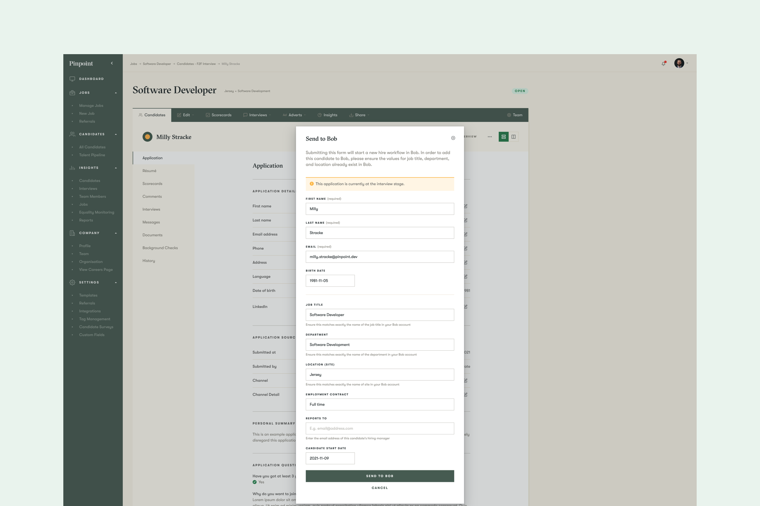Open the Interviews speech-bubble icon
760x506 pixels.
[x=245, y=115]
